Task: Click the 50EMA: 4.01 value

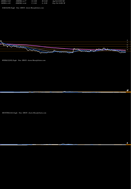Action: [6, 3]
